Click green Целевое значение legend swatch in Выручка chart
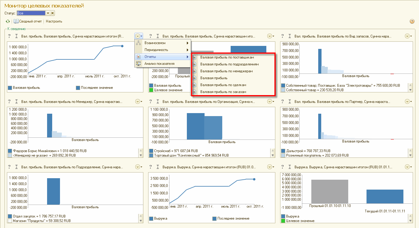 [x=283, y=221]
